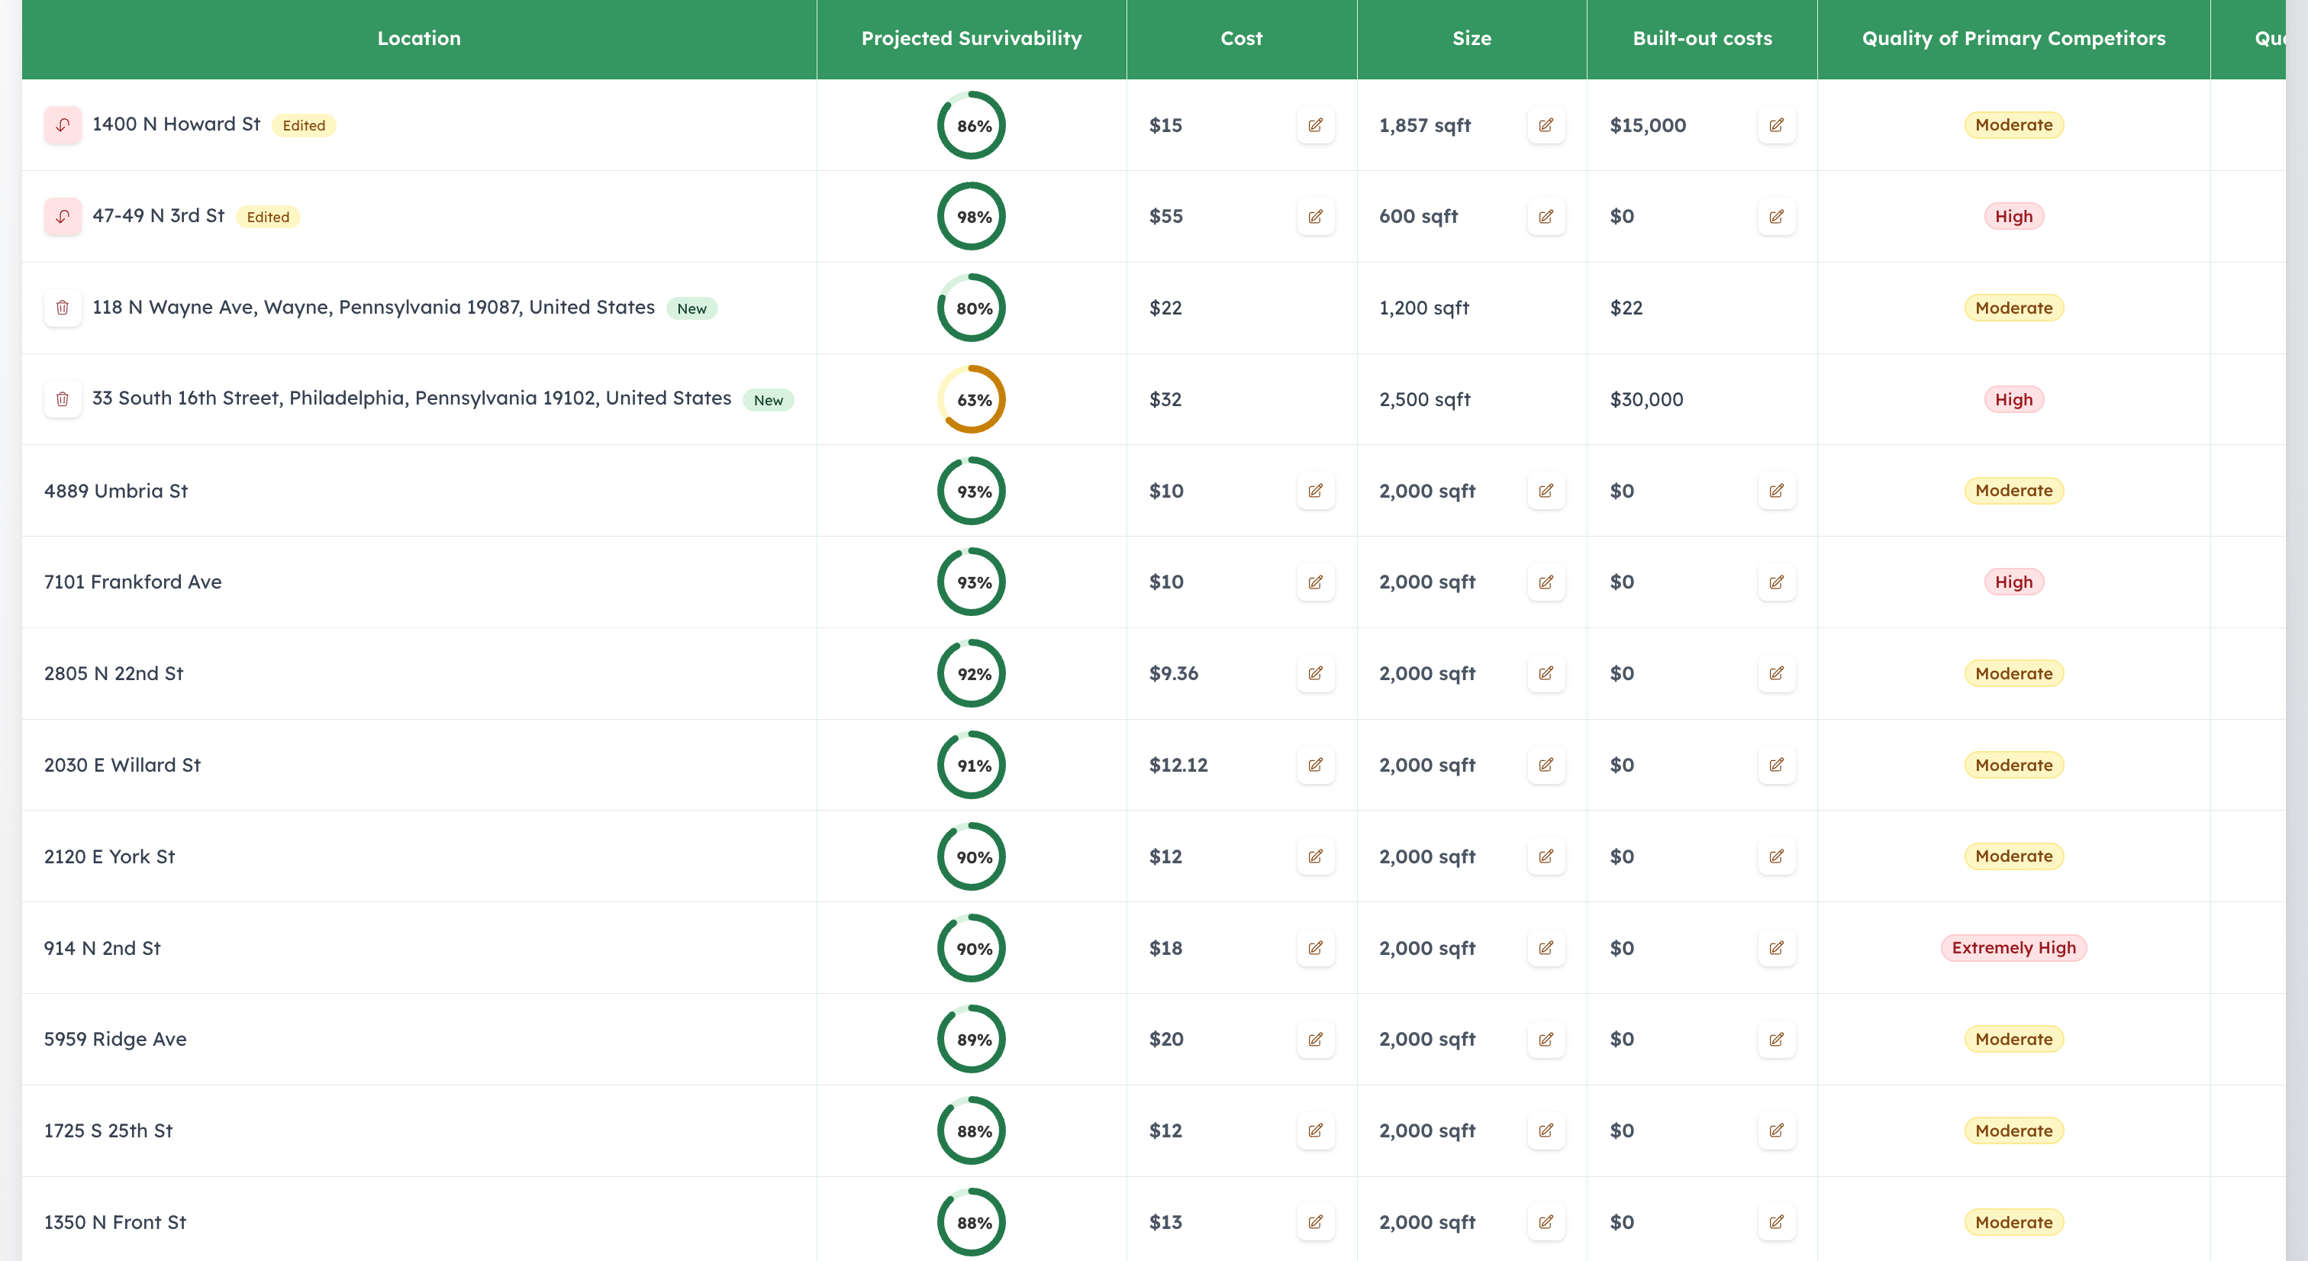This screenshot has height=1261, width=2308.
Task: Edit the size of 1350 N Front St
Action: point(1546,1221)
